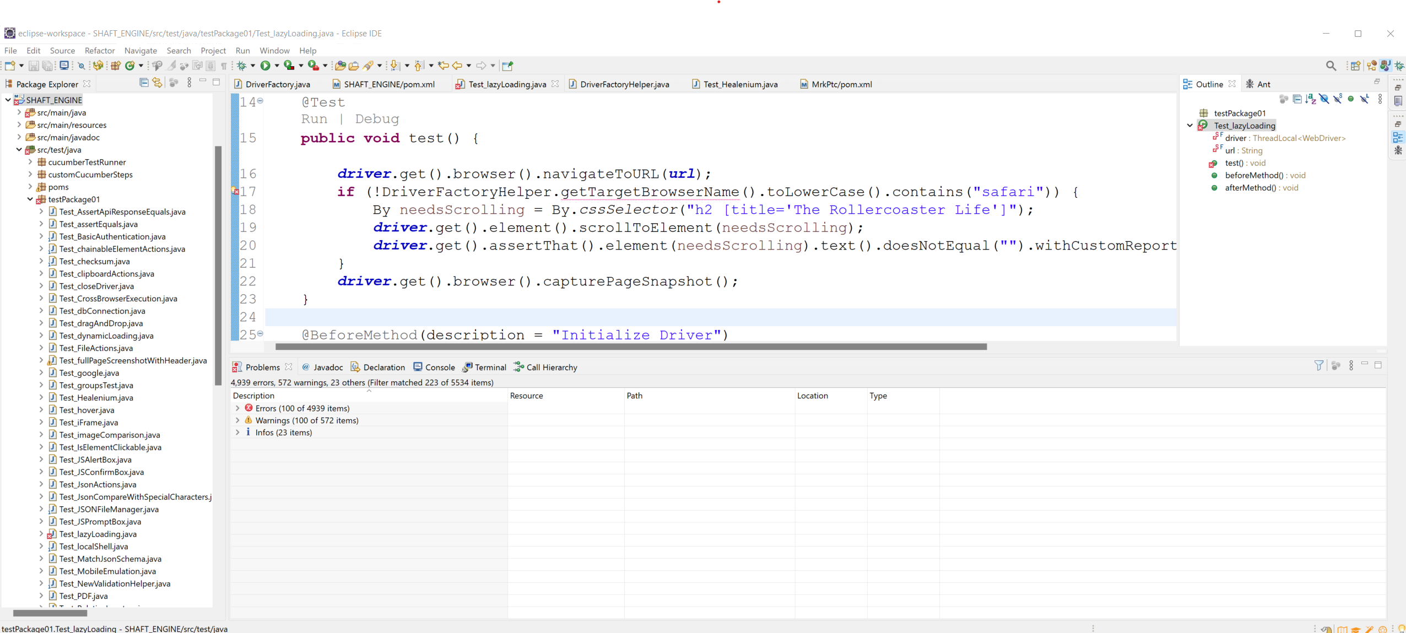
Task: Click the New Java Class icon
Action: tap(130, 66)
